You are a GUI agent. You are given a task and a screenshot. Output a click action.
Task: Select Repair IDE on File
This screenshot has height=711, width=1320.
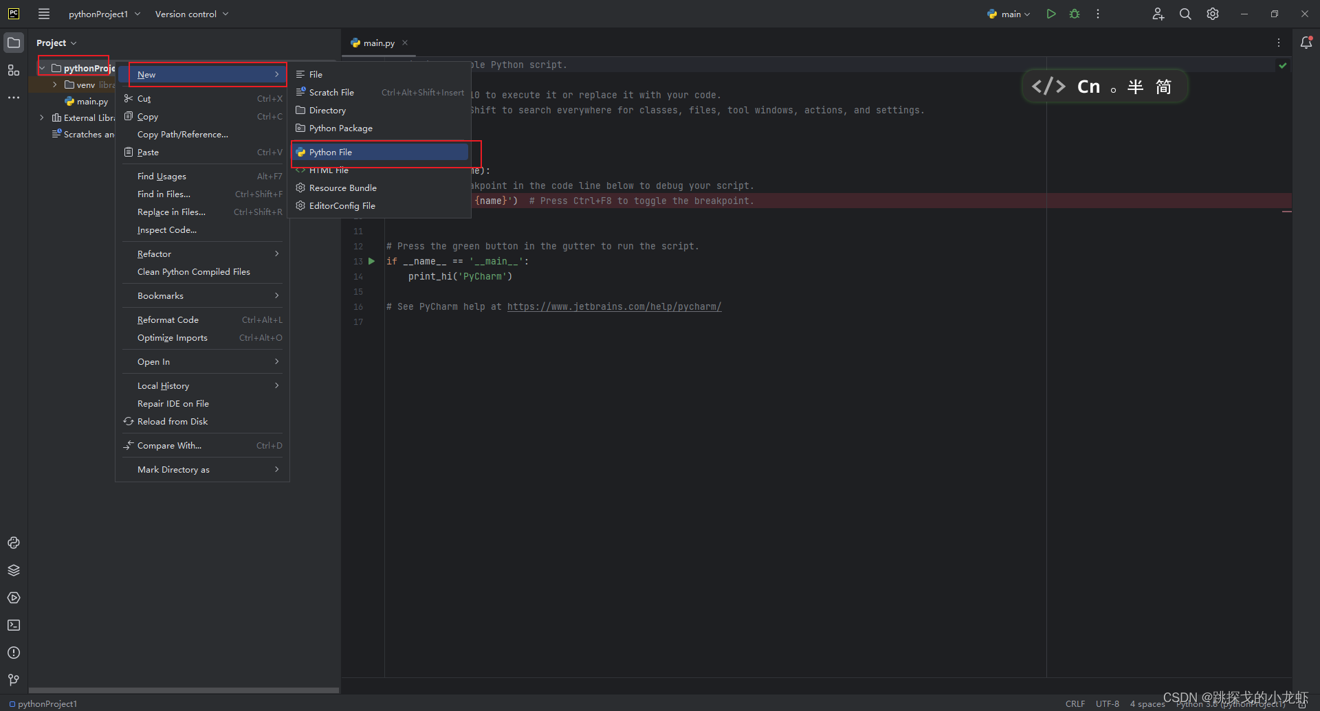pos(202,403)
